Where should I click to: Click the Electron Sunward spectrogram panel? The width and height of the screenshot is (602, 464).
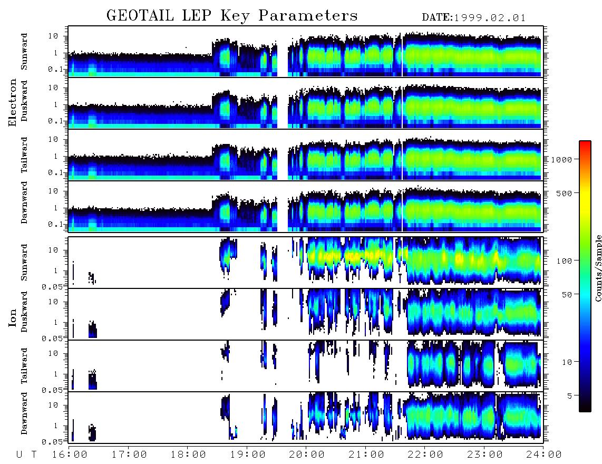306,52
